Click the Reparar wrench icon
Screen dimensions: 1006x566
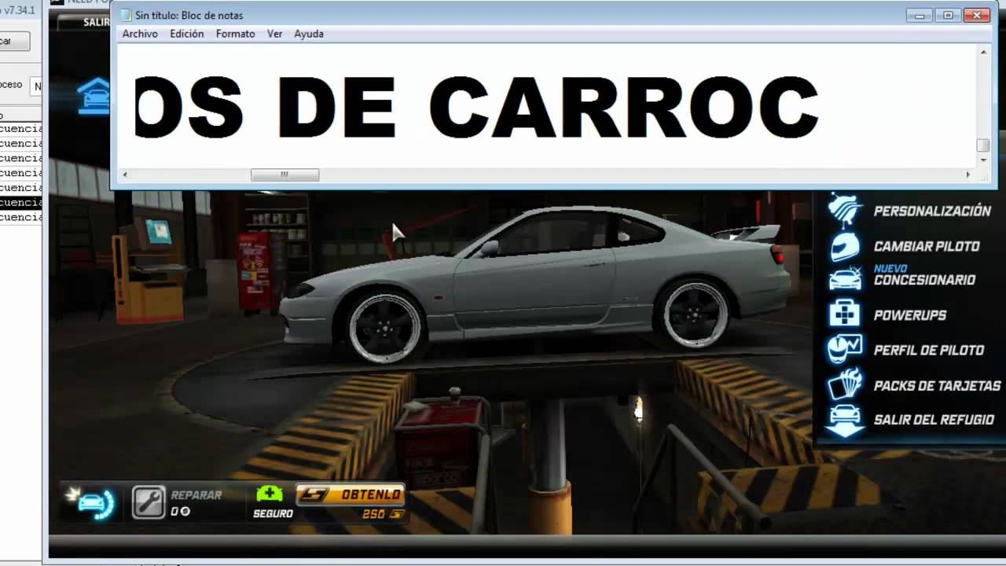coord(149,502)
